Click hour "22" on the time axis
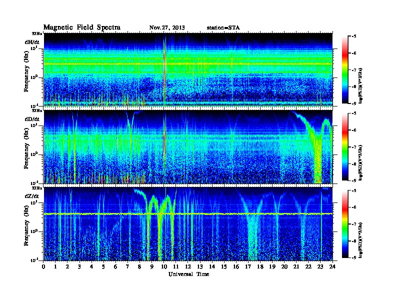Screen dimensions: 396x306 click(x=308, y=266)
